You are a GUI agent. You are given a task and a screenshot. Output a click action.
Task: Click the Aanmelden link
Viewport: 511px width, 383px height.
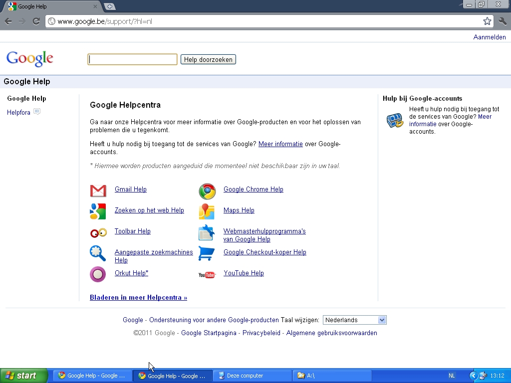pos(490,37)
